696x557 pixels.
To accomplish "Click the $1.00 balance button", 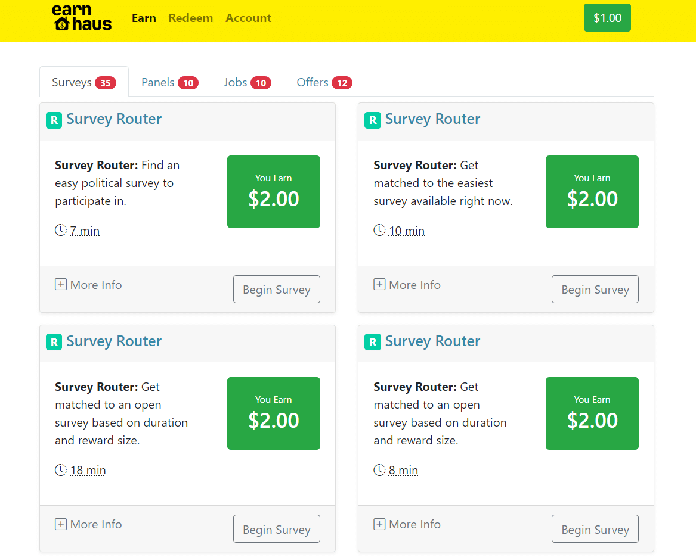I will pos(607,17).
